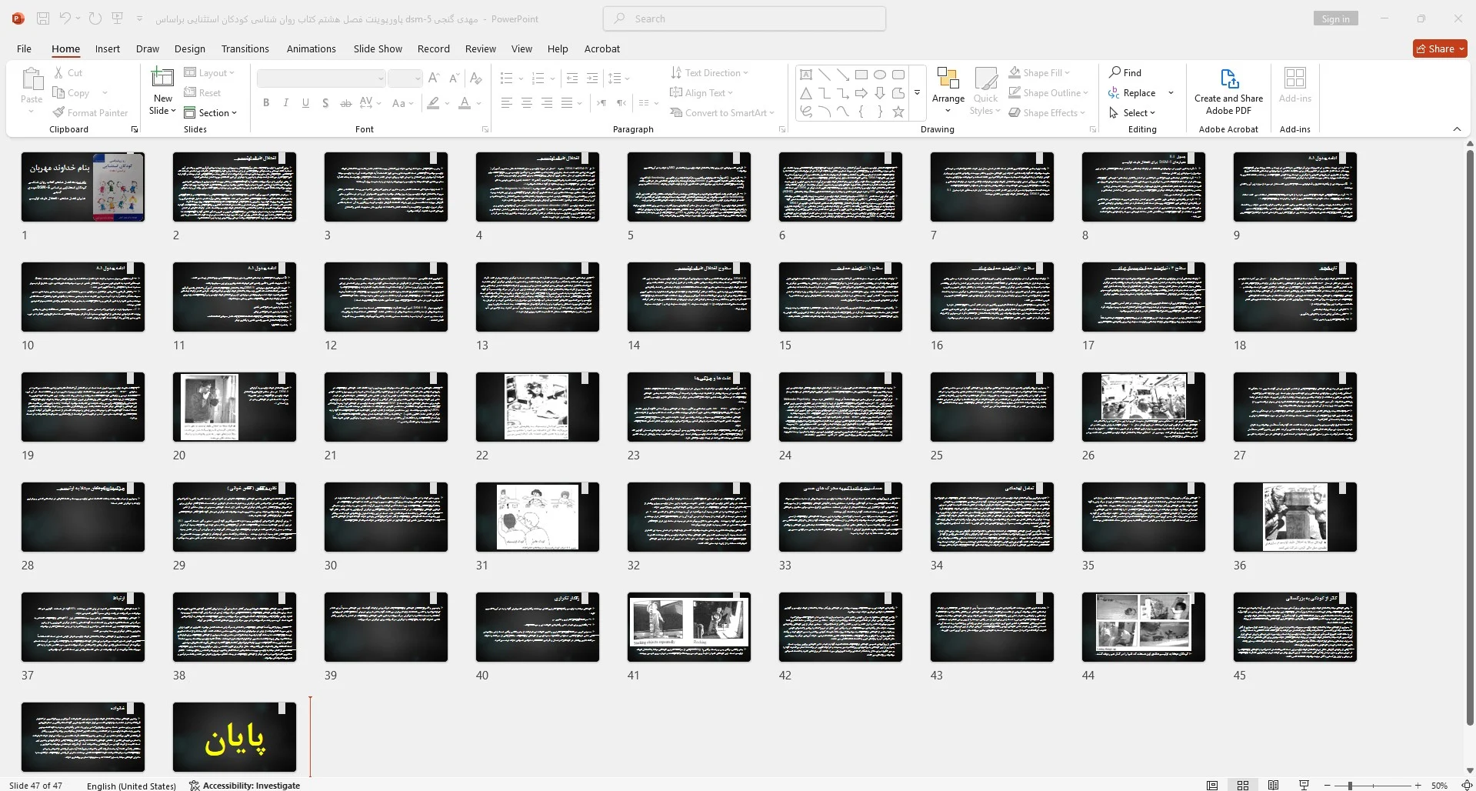Open the File menu
This screenshot has height=791, width=1476.
25,48
